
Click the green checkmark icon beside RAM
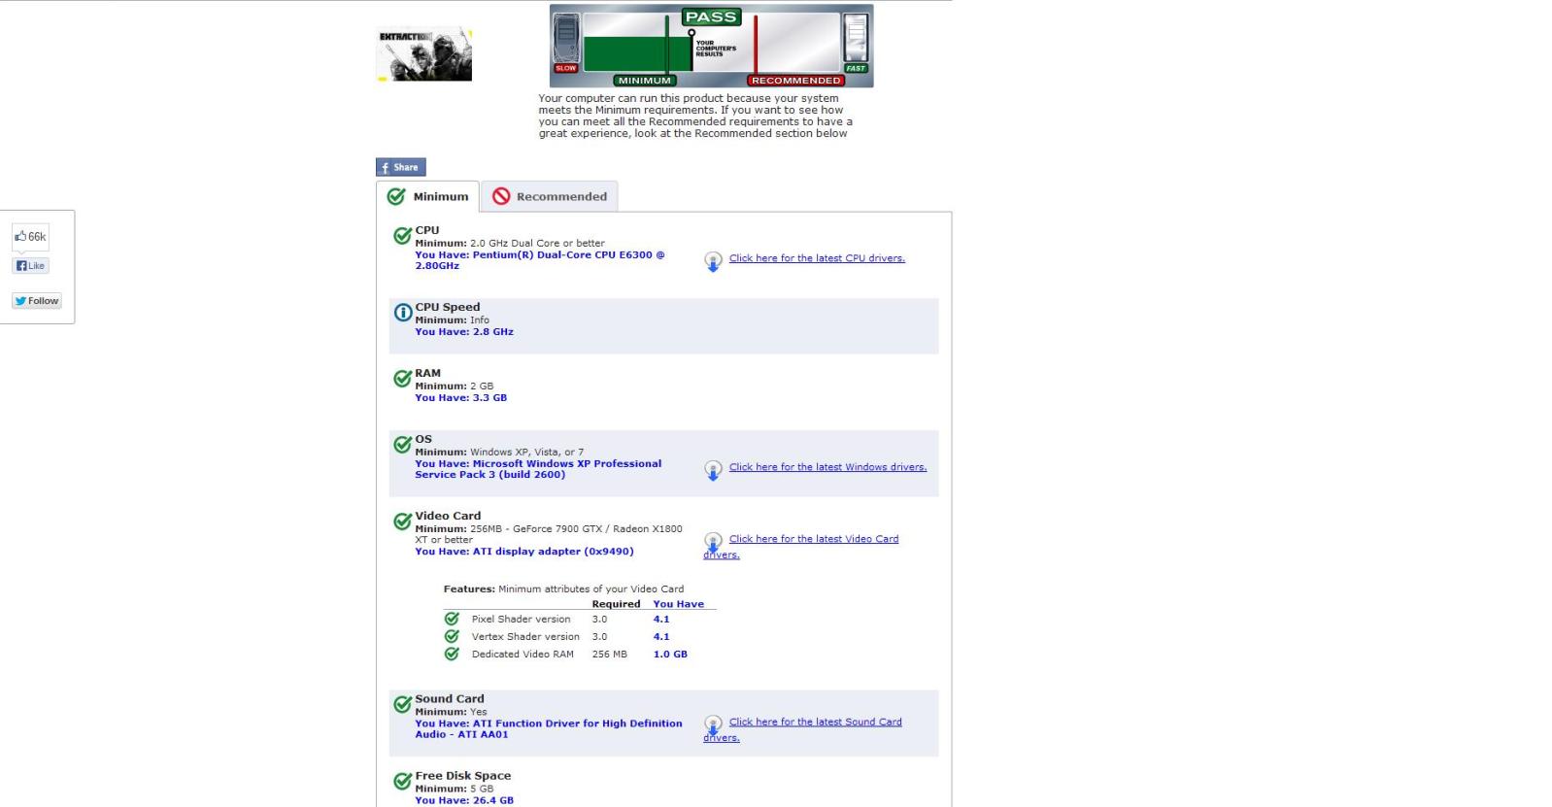402,379
